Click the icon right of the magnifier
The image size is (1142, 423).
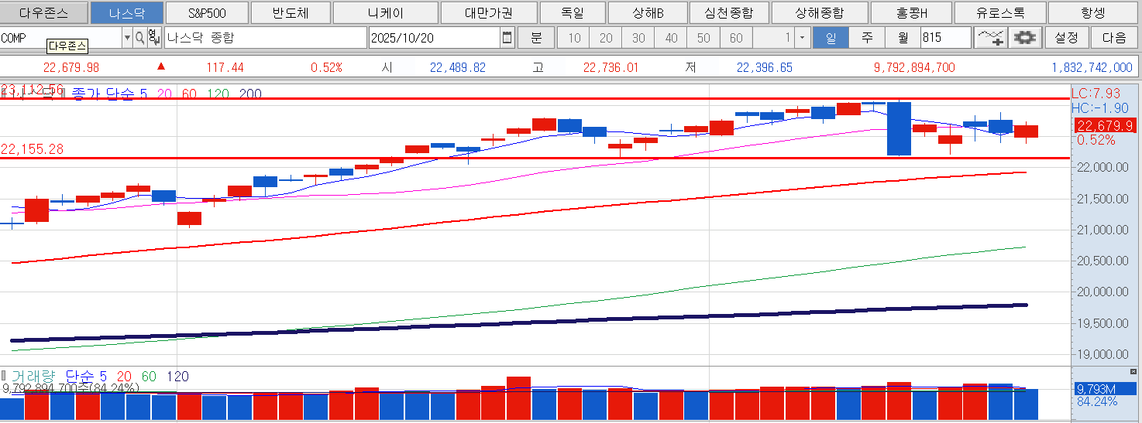tap(153, 37)
